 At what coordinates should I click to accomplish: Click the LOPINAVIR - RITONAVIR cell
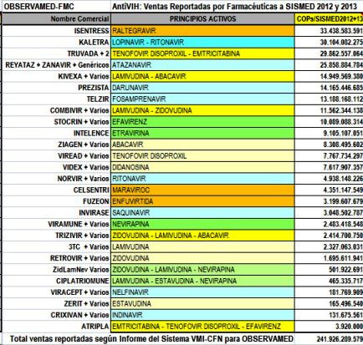point(202,42)
